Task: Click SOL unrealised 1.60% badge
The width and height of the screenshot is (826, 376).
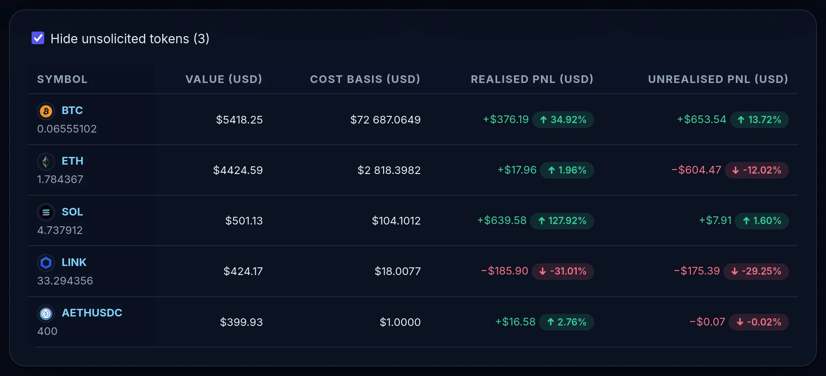Action: point(762,221)
